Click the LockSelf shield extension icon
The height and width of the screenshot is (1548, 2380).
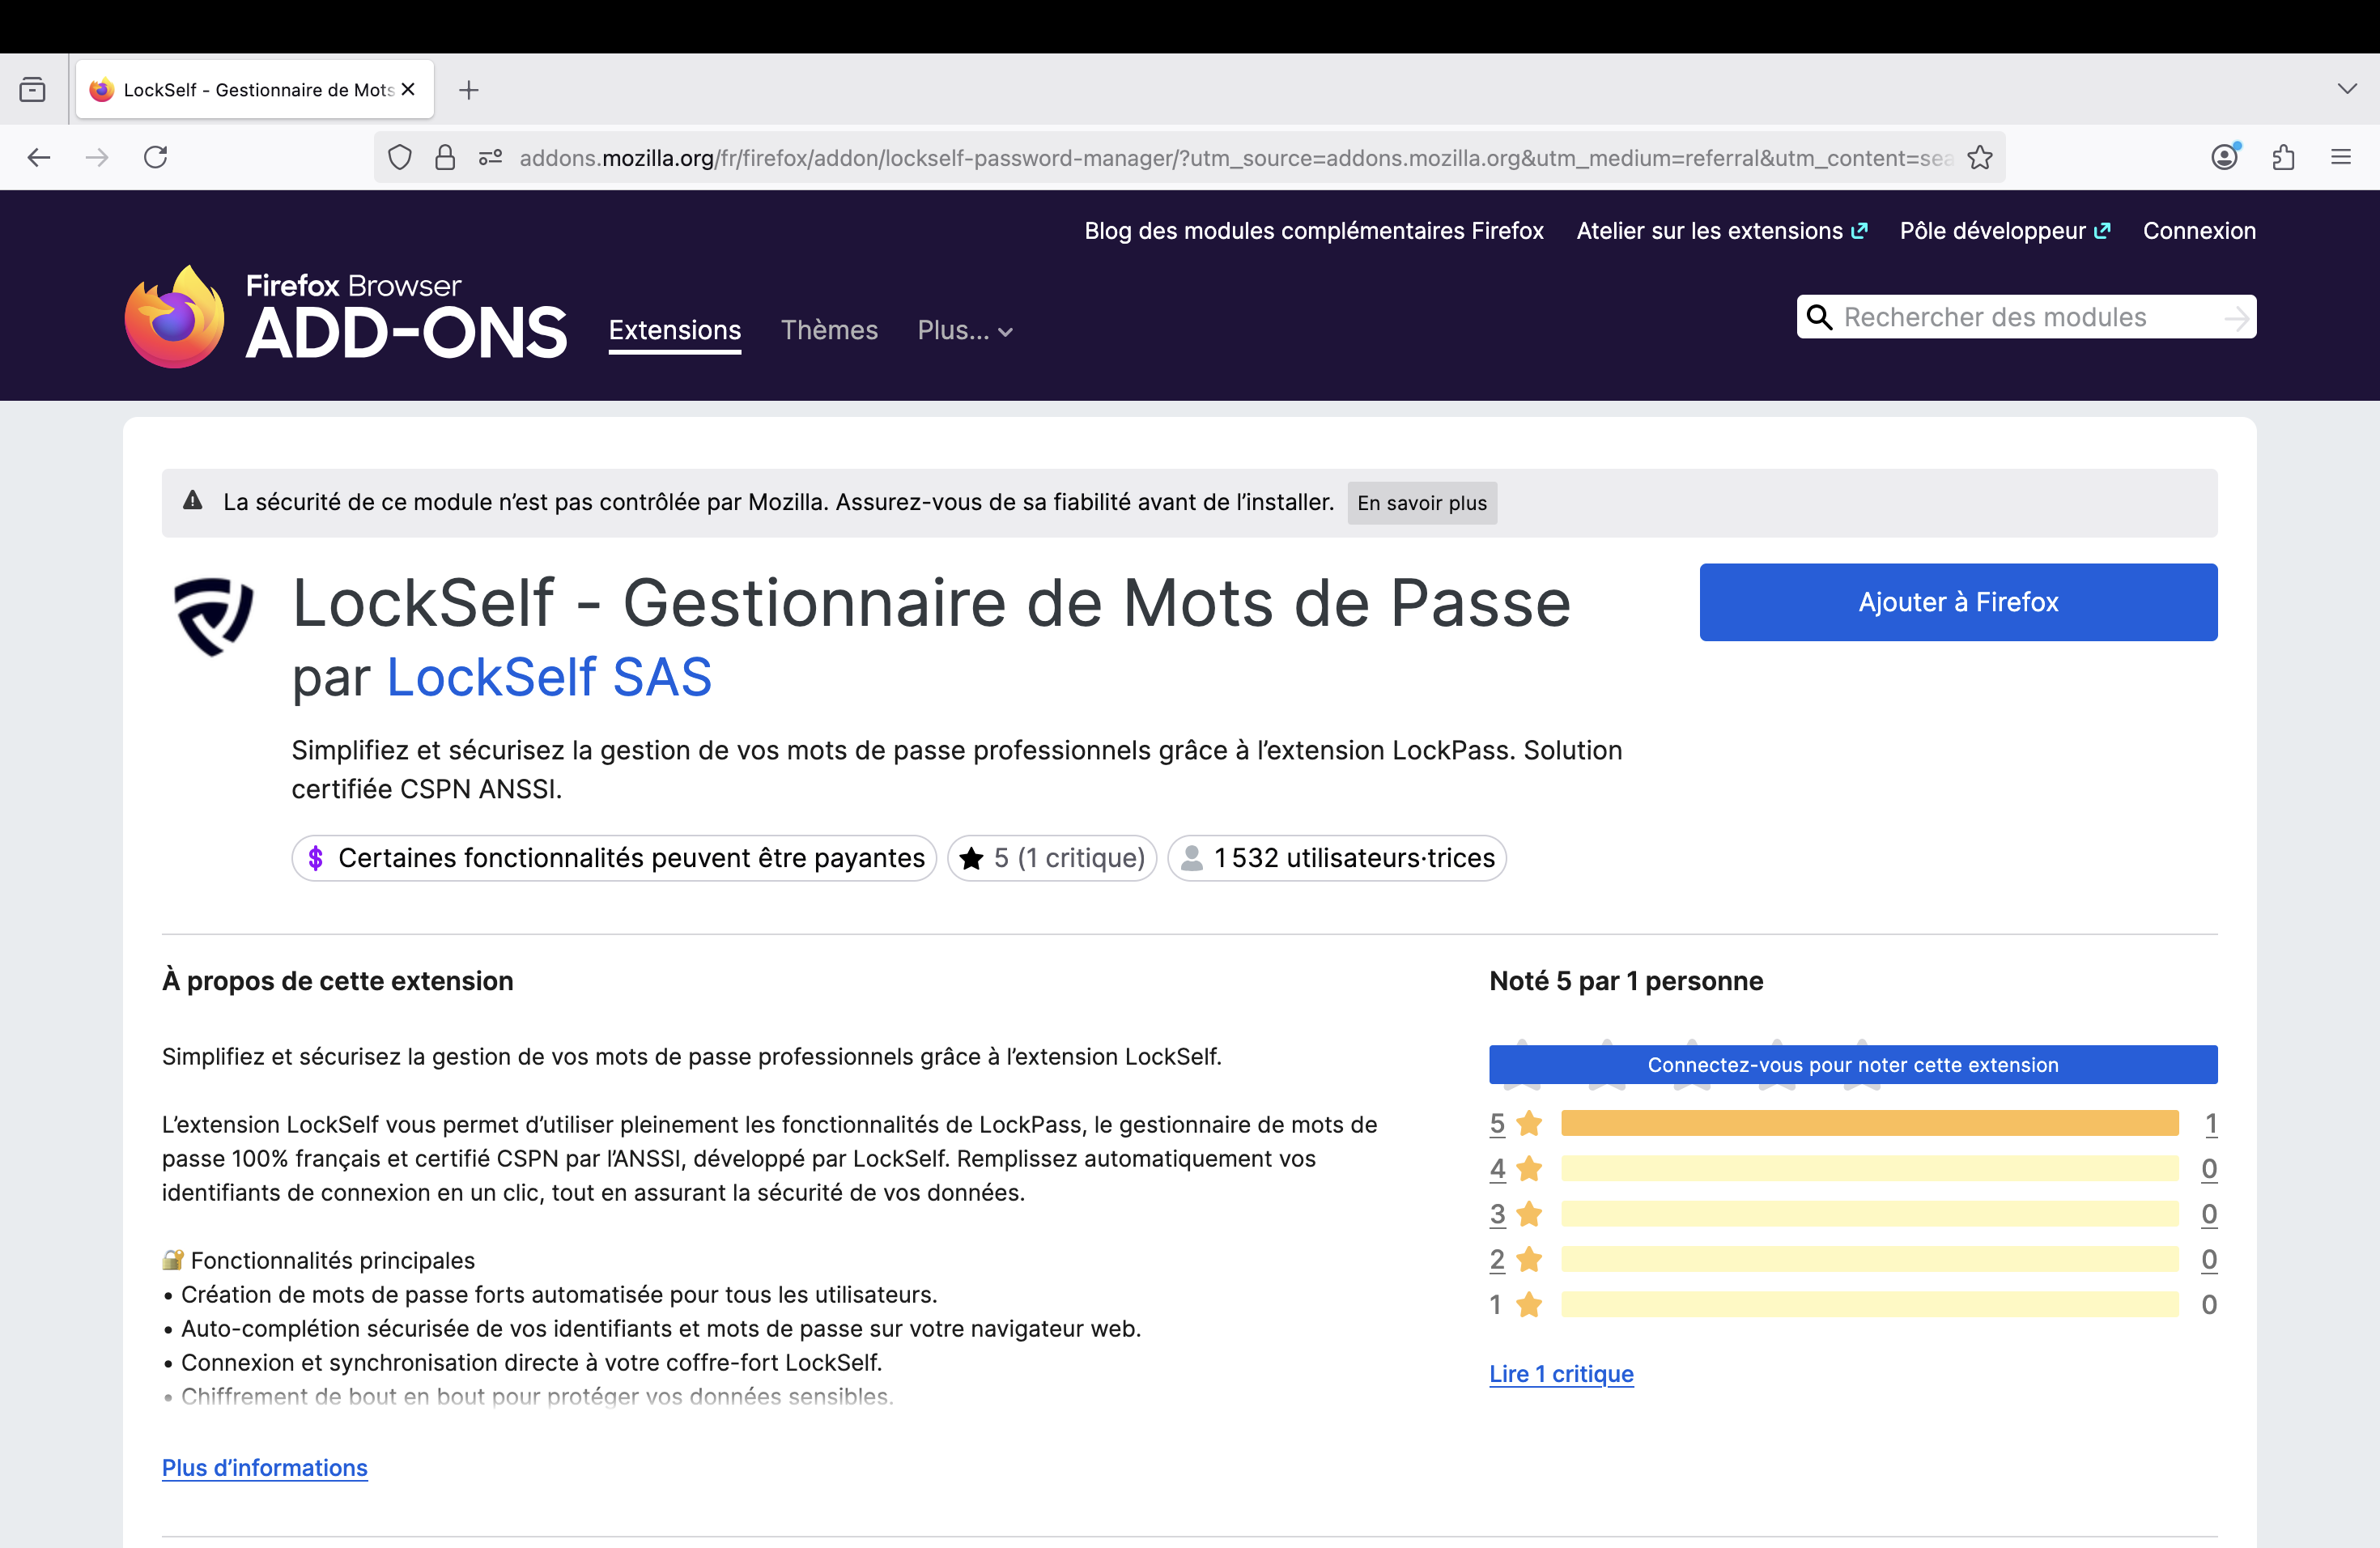click(214, 616)
